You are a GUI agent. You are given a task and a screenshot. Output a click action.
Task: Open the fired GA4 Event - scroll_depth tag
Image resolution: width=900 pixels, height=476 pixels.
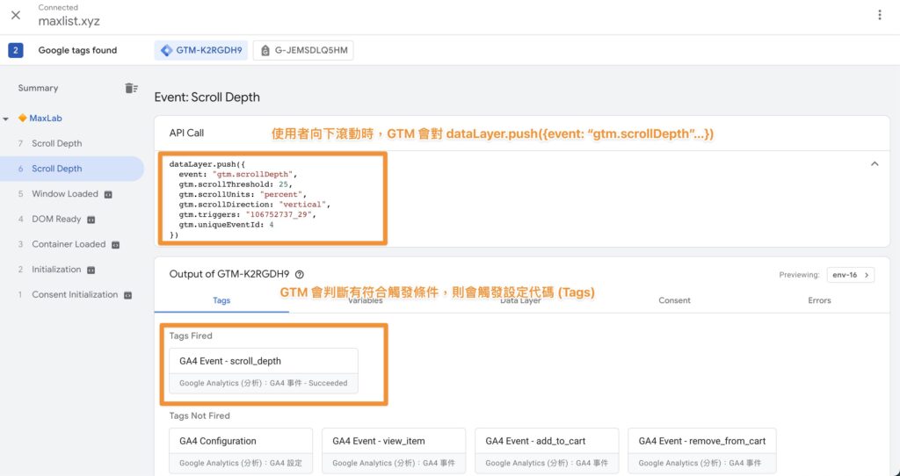(x=264, y=371)
